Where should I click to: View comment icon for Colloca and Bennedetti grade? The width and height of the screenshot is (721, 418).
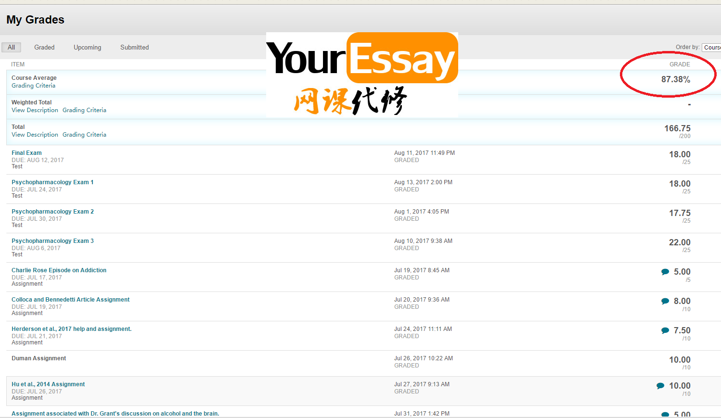[665, 301]
